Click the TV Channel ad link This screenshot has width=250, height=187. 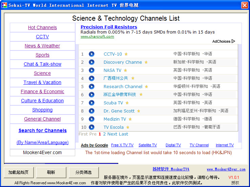click(199, 145)
